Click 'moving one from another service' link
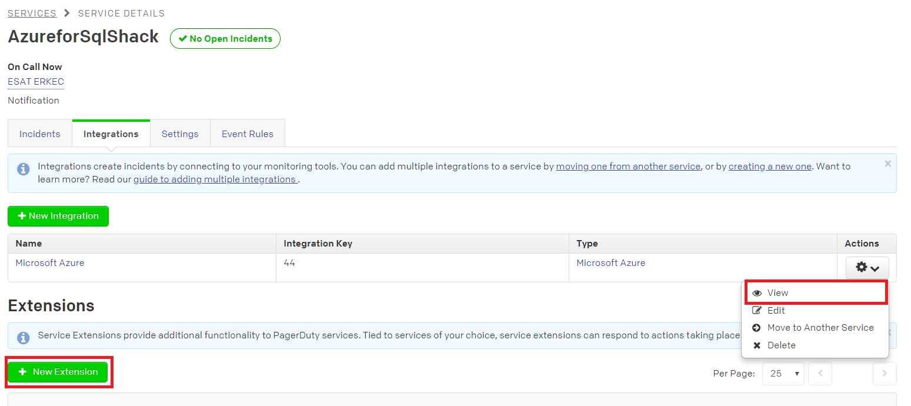Screen dimensions: 911x406 [628, 167]
